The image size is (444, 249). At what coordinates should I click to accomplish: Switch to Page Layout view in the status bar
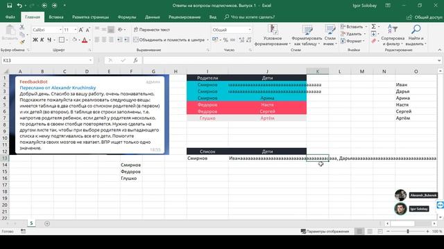click(370, 232)
